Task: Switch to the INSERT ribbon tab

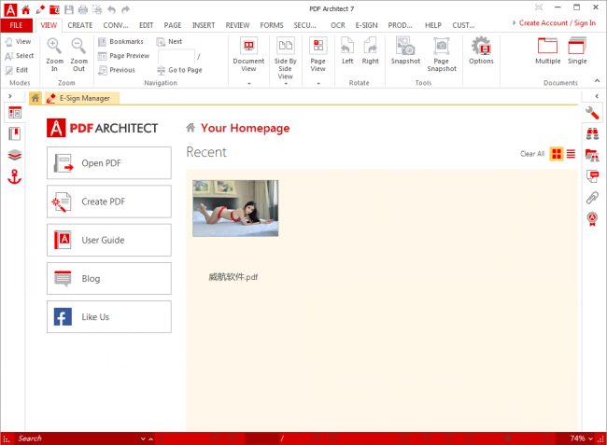Action: 204,25
